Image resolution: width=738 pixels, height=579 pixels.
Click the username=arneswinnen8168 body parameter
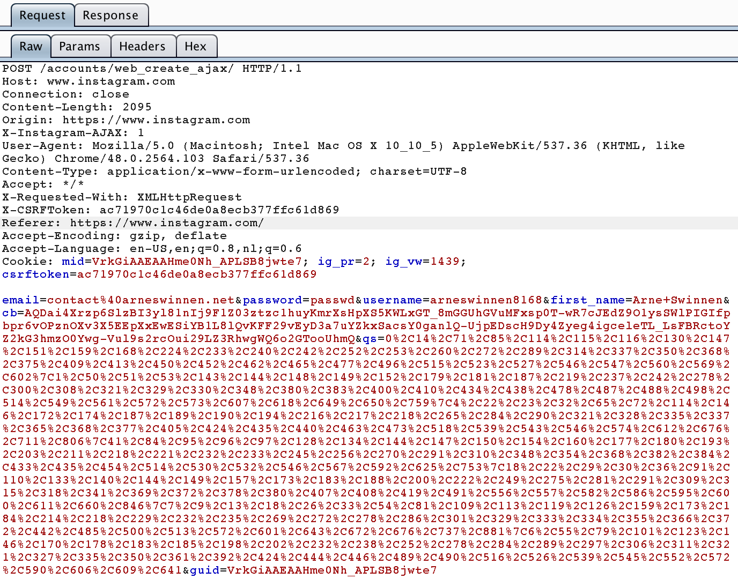click(x=453, y=300)
